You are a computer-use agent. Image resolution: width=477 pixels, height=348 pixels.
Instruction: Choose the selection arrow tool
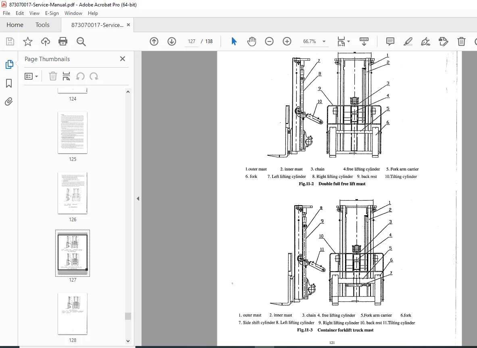233,41
